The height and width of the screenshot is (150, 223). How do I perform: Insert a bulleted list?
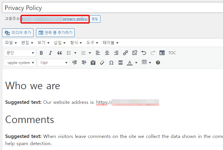coord(69,53)
